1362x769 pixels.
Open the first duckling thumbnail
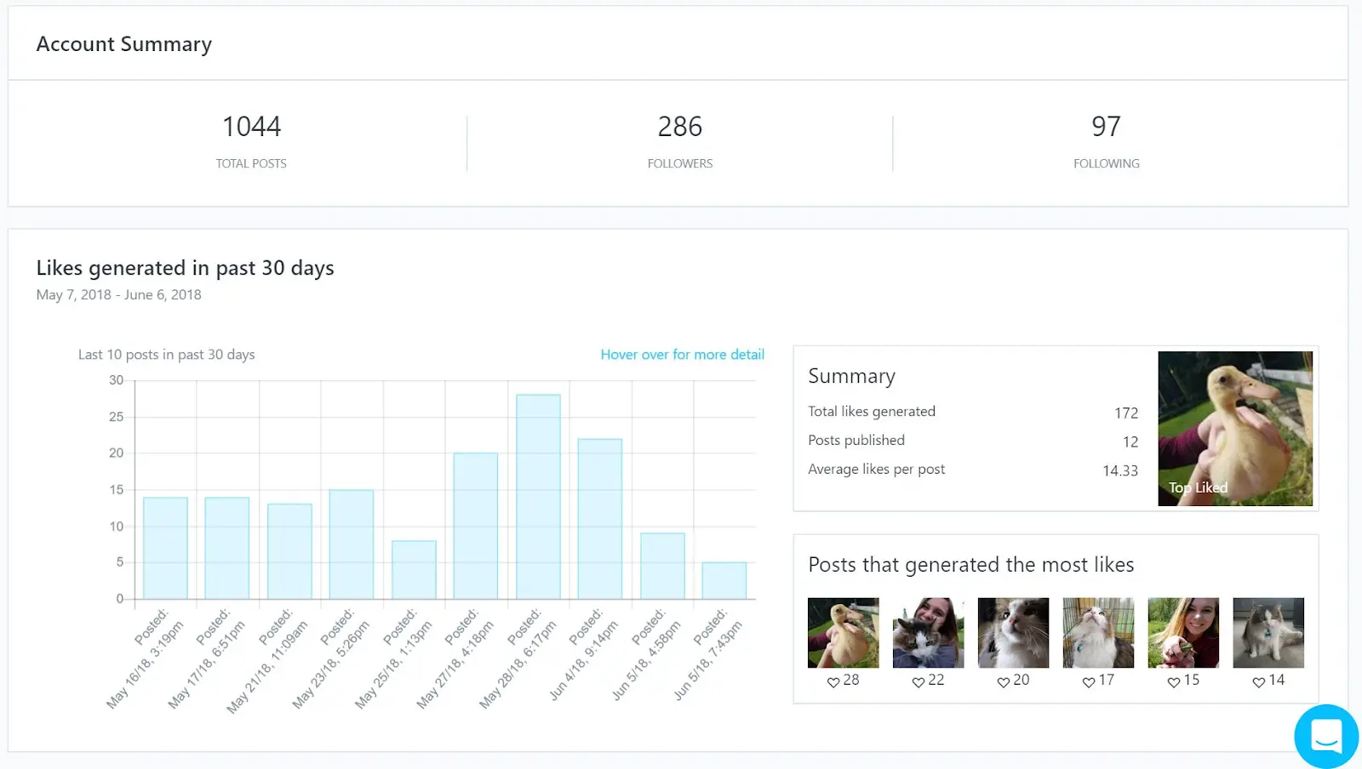pos(843,631)
